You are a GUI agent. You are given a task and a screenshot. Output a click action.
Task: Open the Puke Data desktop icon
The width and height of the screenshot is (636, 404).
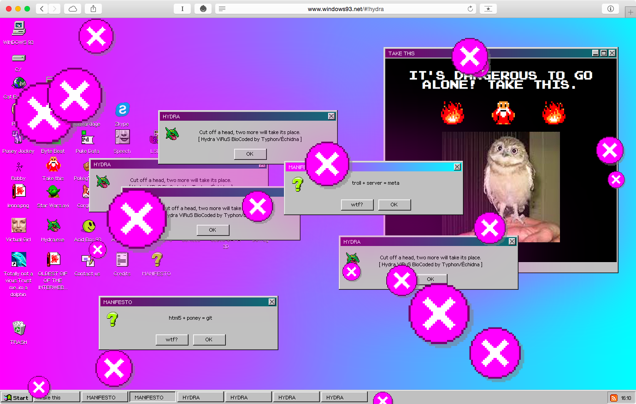tap(87, 138)
